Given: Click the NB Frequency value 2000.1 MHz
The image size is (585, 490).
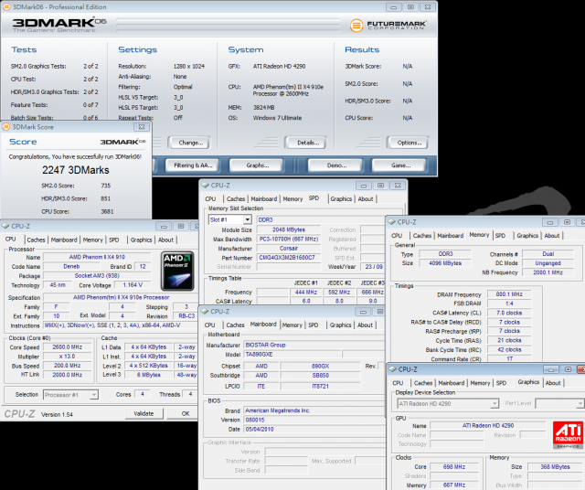Looking at the screenshot, I should coord(548,272).
